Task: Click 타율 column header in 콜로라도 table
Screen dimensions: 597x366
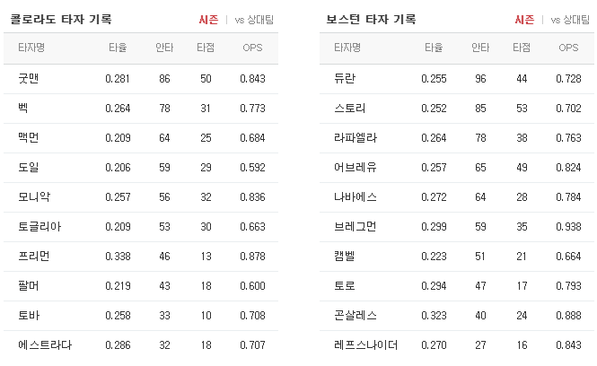Action: click(x=118, y=48)
